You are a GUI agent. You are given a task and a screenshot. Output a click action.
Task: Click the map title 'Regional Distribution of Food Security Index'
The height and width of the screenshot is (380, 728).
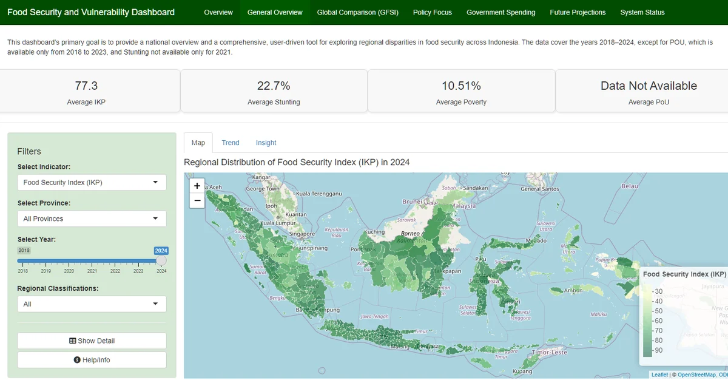tap(297, 162)
